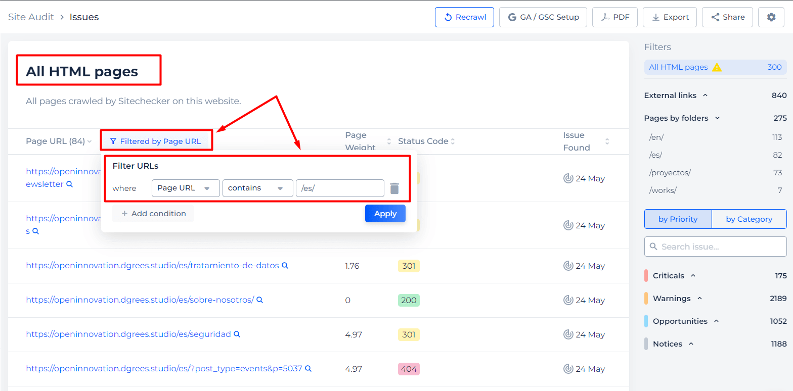Screen dimensions: 793x391
Task: Toggle the Filtered by Page URL panel
Action: pos(156,141)
